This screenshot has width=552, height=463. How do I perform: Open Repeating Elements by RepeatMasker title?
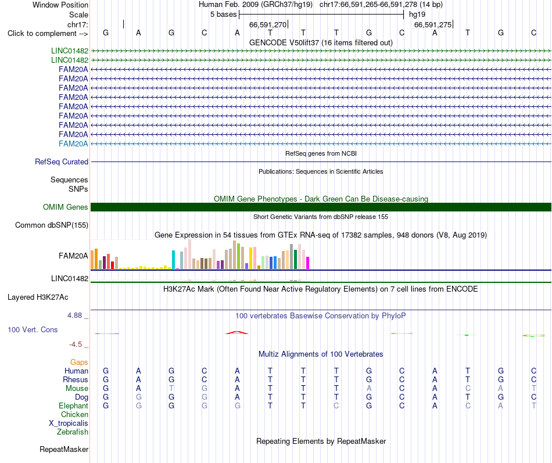point(321,442)
